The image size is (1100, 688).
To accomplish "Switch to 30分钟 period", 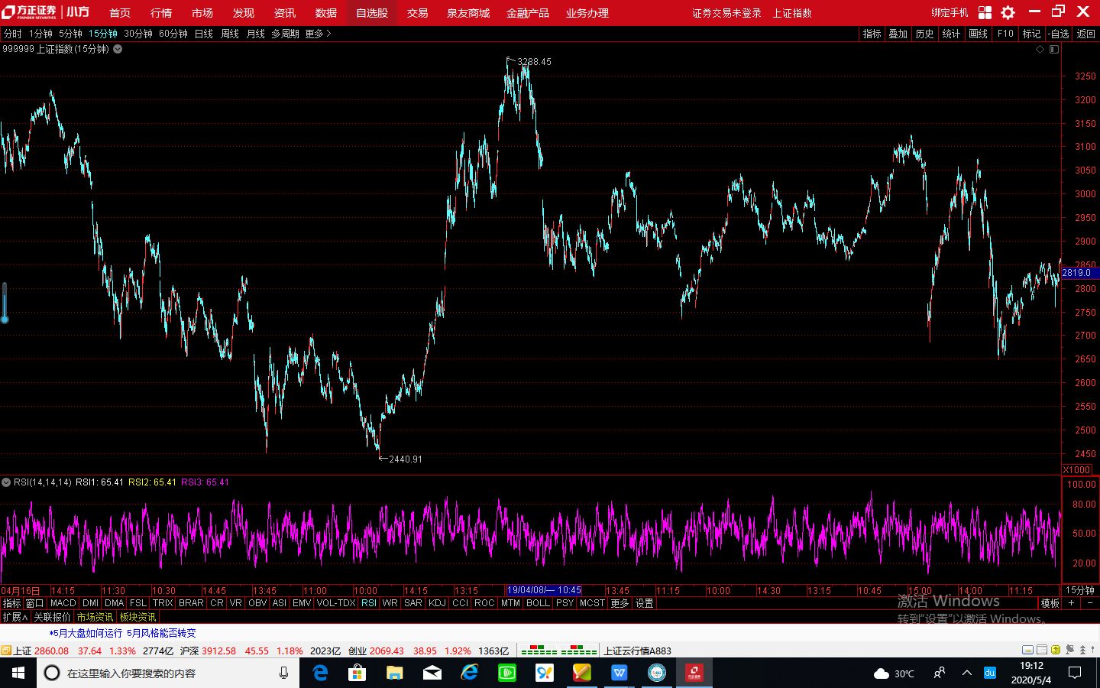I will (x=138, y=34).
